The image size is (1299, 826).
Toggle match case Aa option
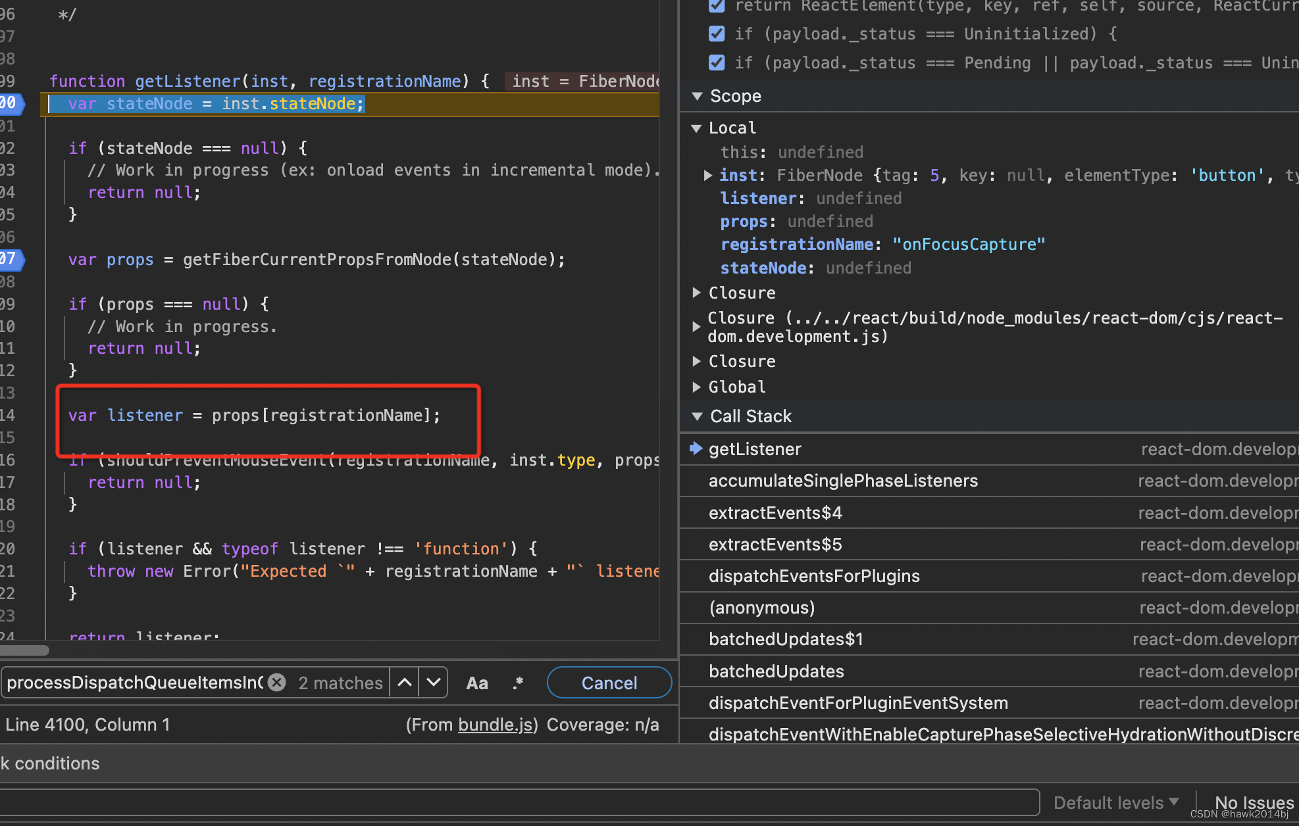pyautogui.click(x=477, y=683)
